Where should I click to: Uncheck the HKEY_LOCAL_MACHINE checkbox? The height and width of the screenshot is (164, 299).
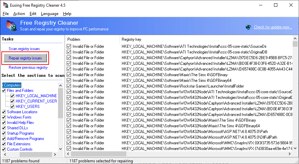click(12, 96)
